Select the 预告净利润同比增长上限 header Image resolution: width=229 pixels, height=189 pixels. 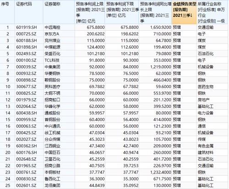(155, 12)
